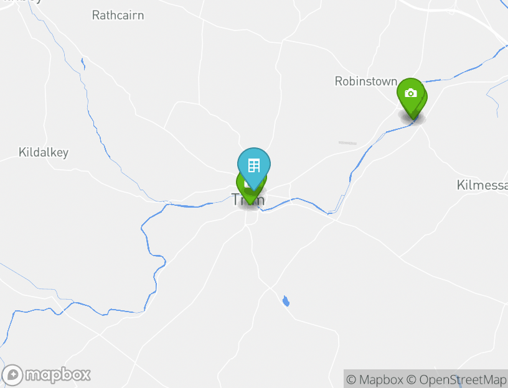The height and width of the screenshot is (388, 508).
Task: Open the © Mapbox attribution link
Action: [x=375, y=379]
